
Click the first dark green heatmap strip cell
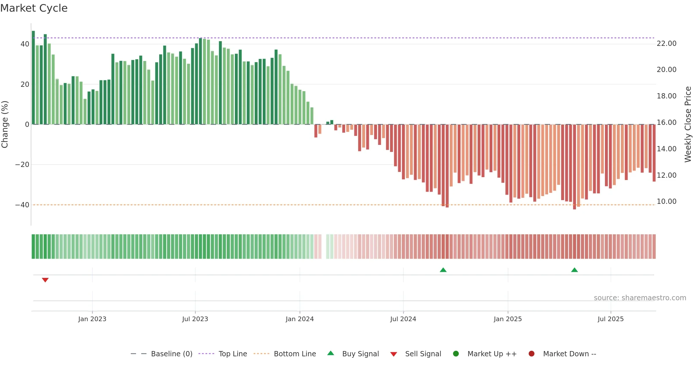coord(33,247)
